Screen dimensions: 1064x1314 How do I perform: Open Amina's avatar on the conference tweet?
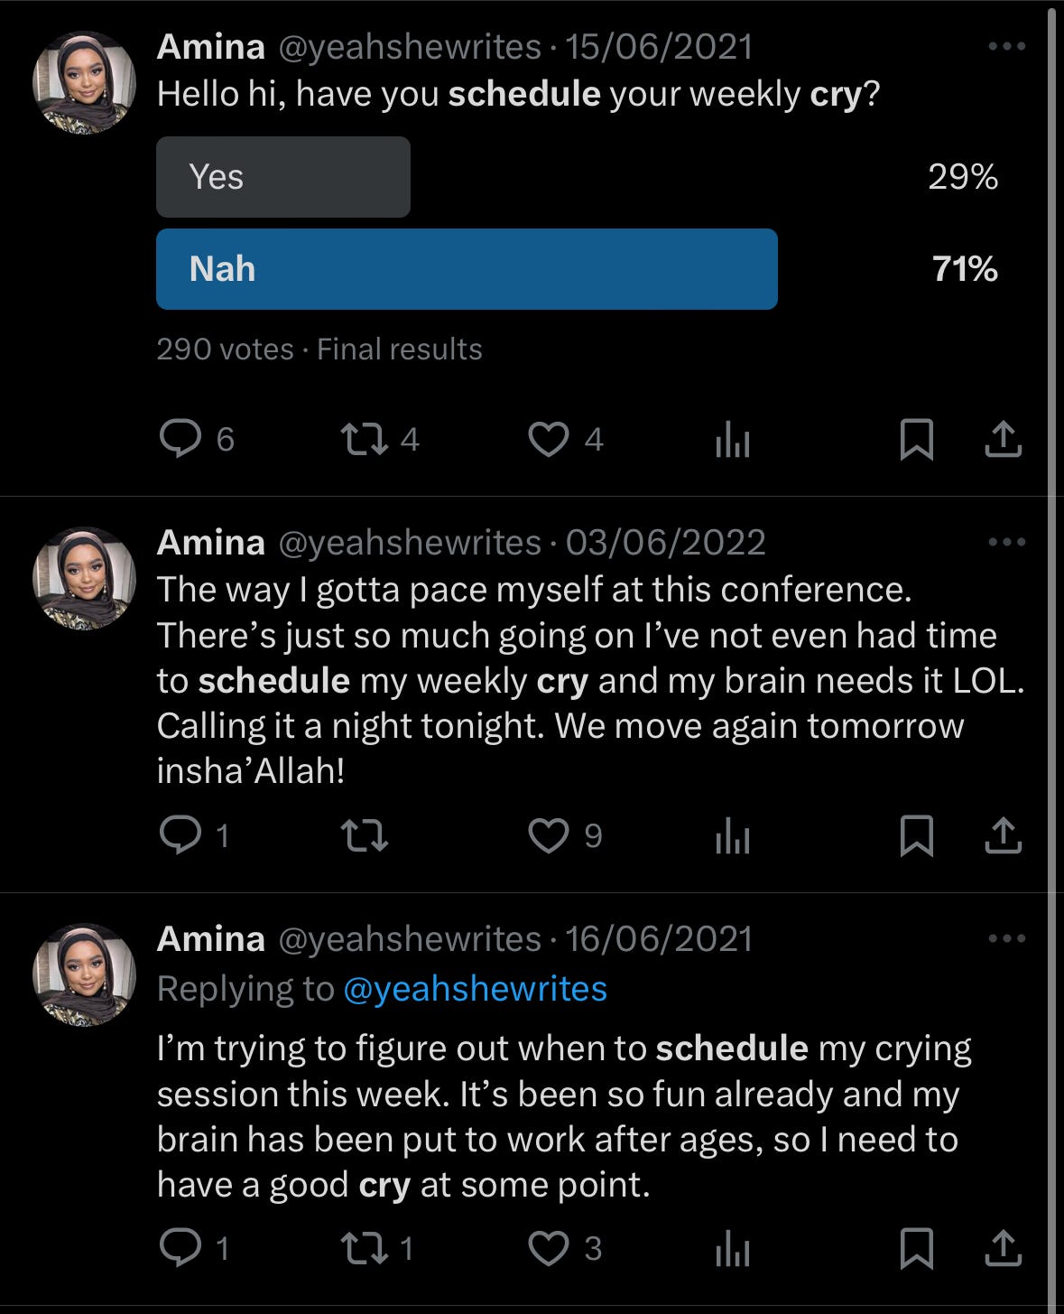84,578
